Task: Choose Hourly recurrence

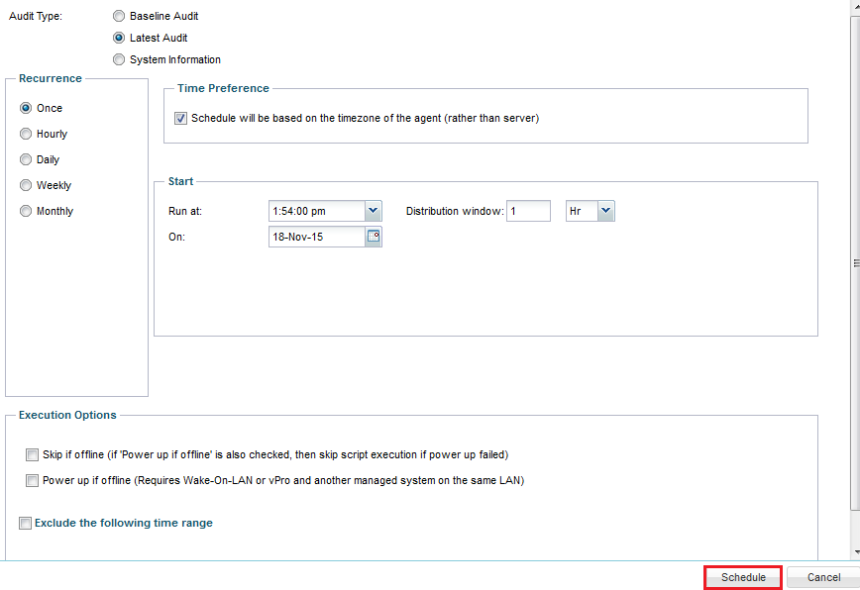Action: pos(25,134)
